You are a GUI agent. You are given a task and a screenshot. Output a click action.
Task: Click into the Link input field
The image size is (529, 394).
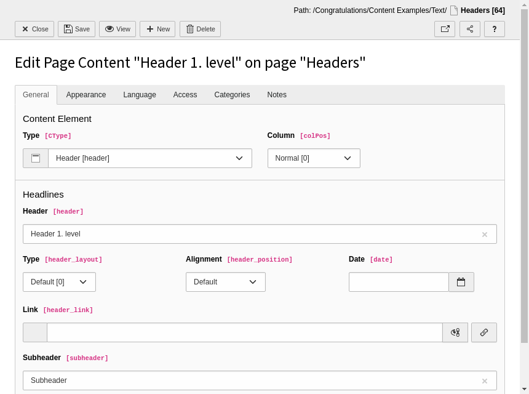(244, 332)
